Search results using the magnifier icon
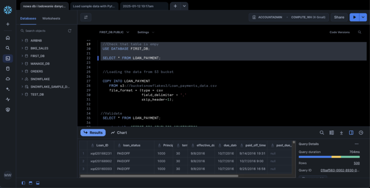 pos(322,133)
